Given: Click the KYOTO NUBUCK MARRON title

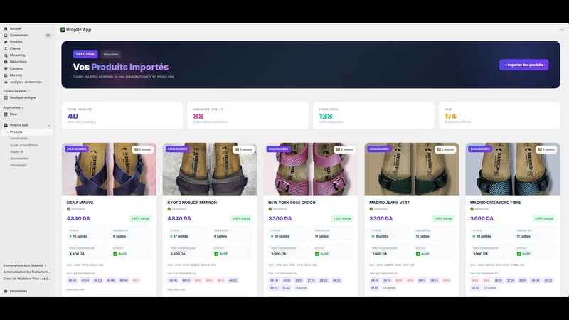Looking at the screenshot, I should click(192, 203).
